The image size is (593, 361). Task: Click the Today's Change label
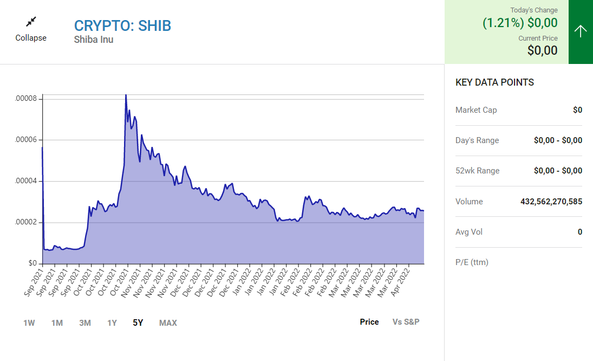click(534, 10)
